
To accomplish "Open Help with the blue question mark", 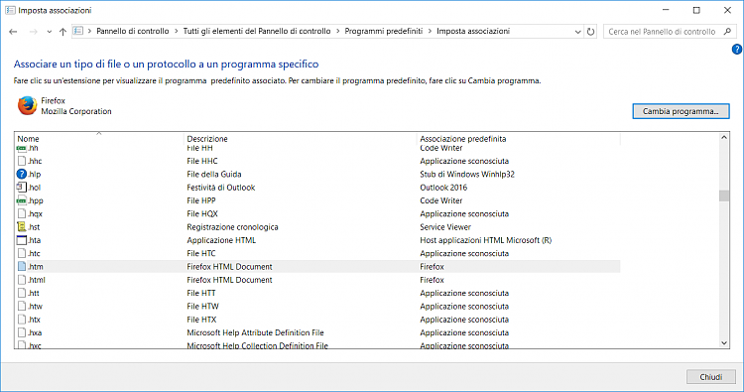I will [x=737, y=49].
